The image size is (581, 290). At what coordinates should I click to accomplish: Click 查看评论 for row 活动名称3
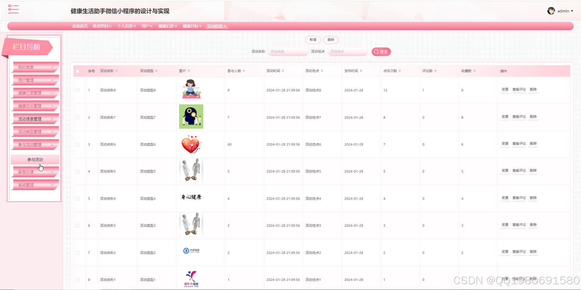pos(519,225)
